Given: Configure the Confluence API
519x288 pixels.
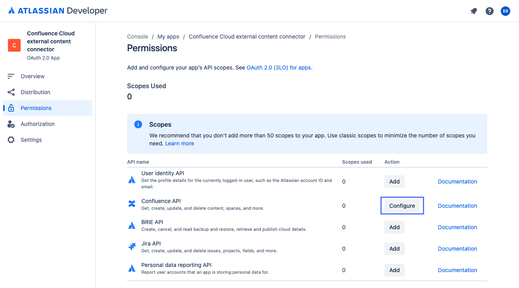Looking at the screenshot, I should (402, 206).
